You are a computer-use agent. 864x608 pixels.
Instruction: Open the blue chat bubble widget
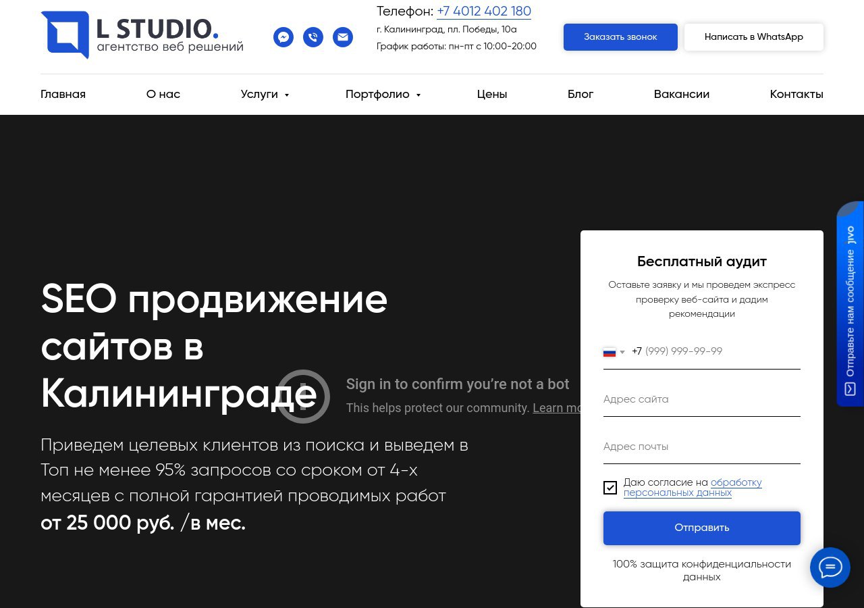830,567
